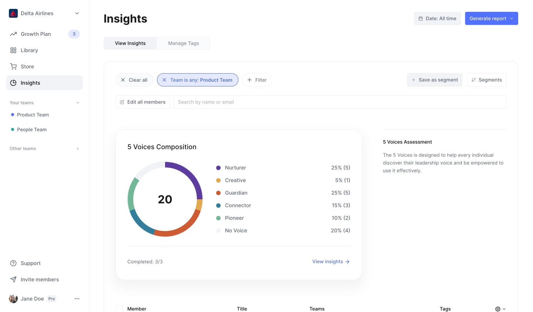Remove the Team is any: Product Team filter

pyautogui.click(x=164, y=80)
